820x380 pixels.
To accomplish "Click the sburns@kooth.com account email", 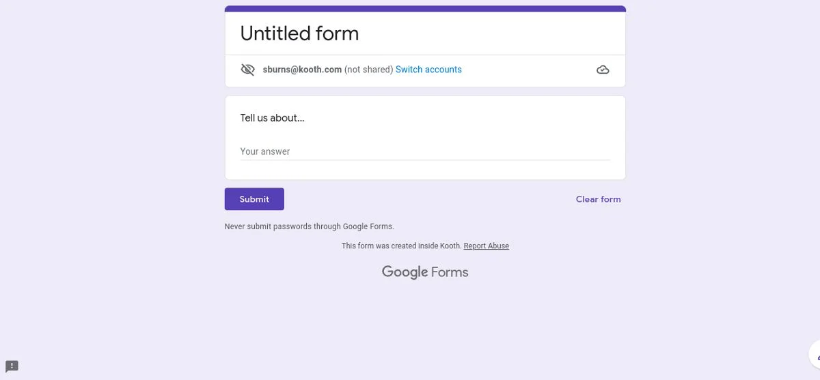I will click(x=302, y=70).
